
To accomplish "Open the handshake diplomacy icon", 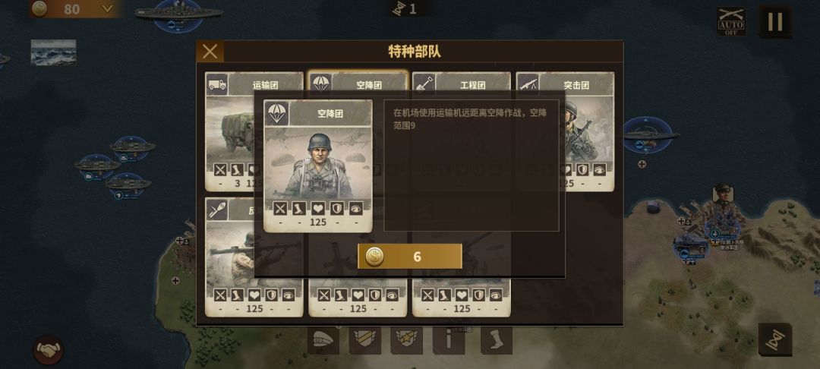I will click(49, 350).
